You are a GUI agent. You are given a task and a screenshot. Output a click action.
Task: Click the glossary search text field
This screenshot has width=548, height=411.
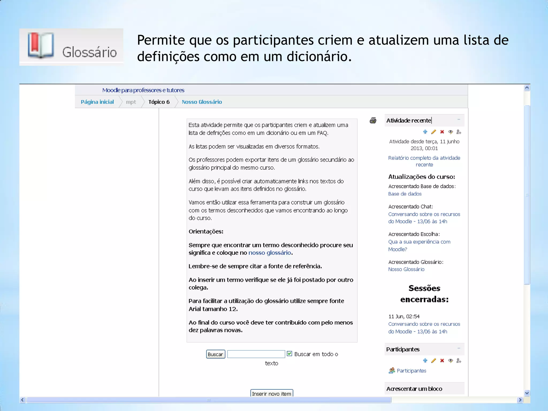pyautogui.click(x=256, y=354)
